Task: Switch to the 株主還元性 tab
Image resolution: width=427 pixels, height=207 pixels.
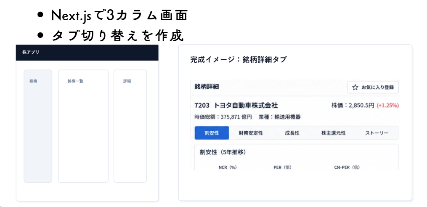Action: (333, 133)
